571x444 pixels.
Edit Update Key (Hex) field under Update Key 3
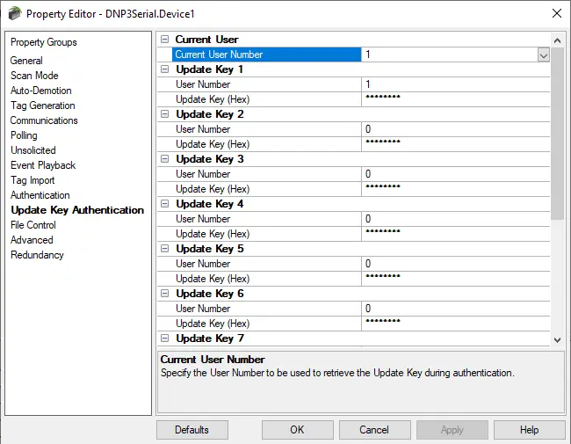coord(456,189)
